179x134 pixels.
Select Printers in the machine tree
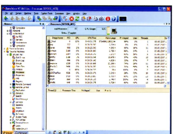tap(19, 69)
